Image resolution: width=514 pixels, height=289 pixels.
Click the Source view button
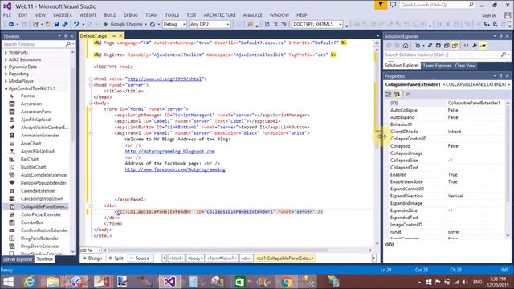[141, 258]
